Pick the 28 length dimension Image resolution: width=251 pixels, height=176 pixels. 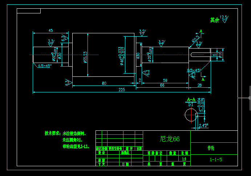tap(200, 85)
